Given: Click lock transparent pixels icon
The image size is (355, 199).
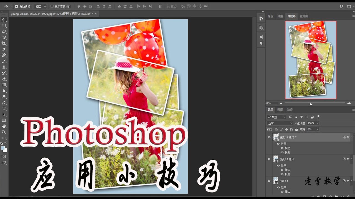Looking at the screenshot, I should [x=277, y=129].
